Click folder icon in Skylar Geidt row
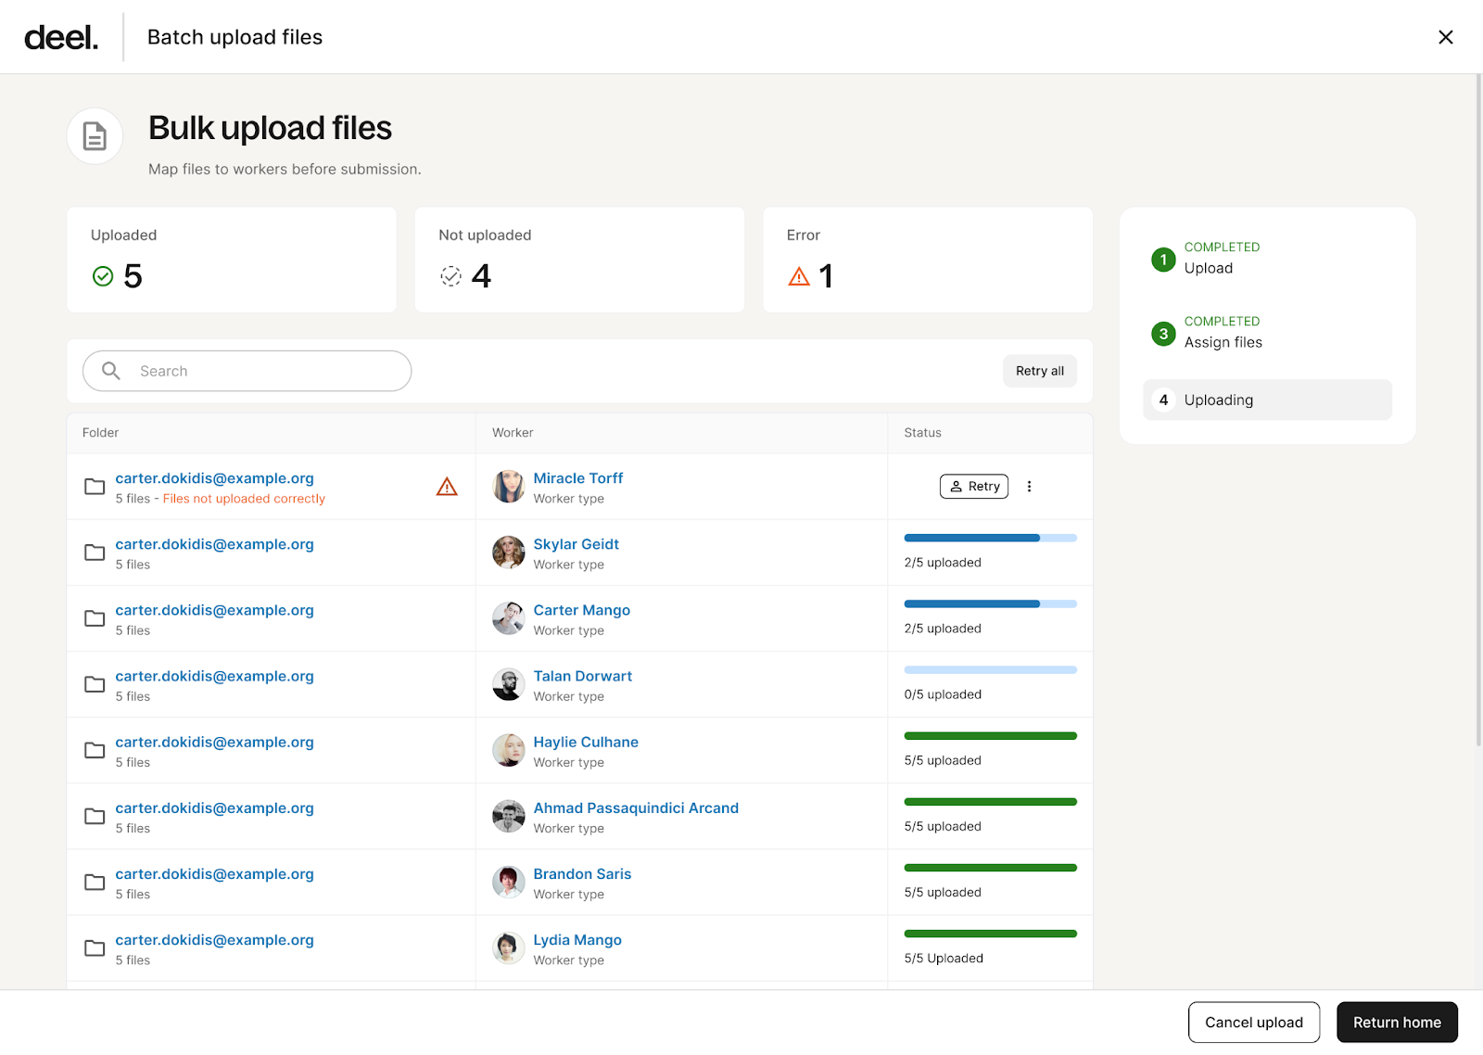Screen dimensions: 1483x1055 pyautogui.click(x=95, y=553)
